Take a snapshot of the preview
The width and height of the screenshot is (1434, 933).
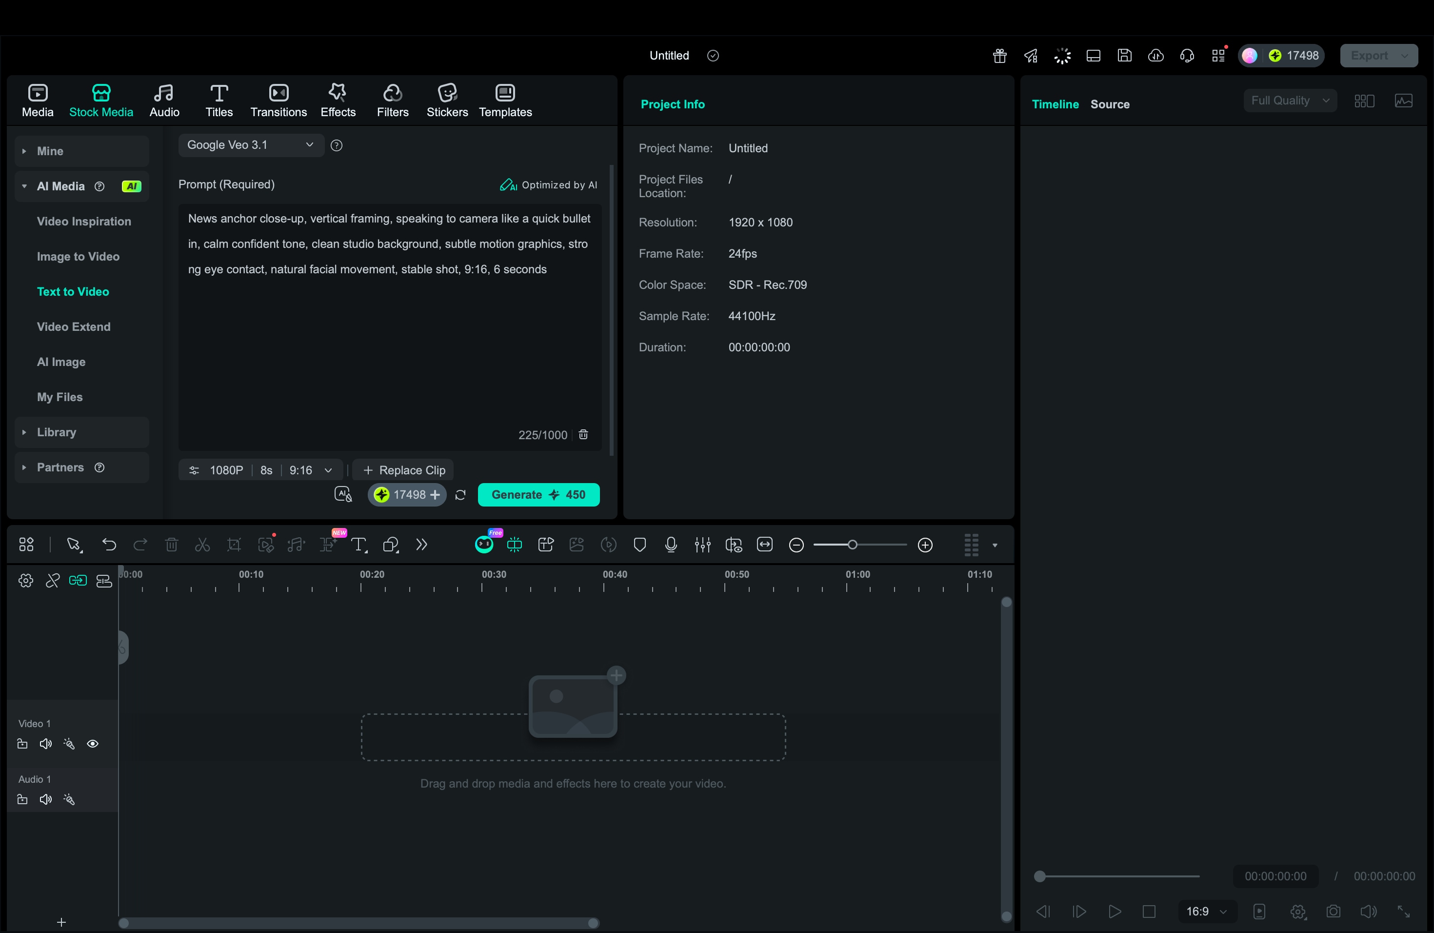click(1334, 912)
